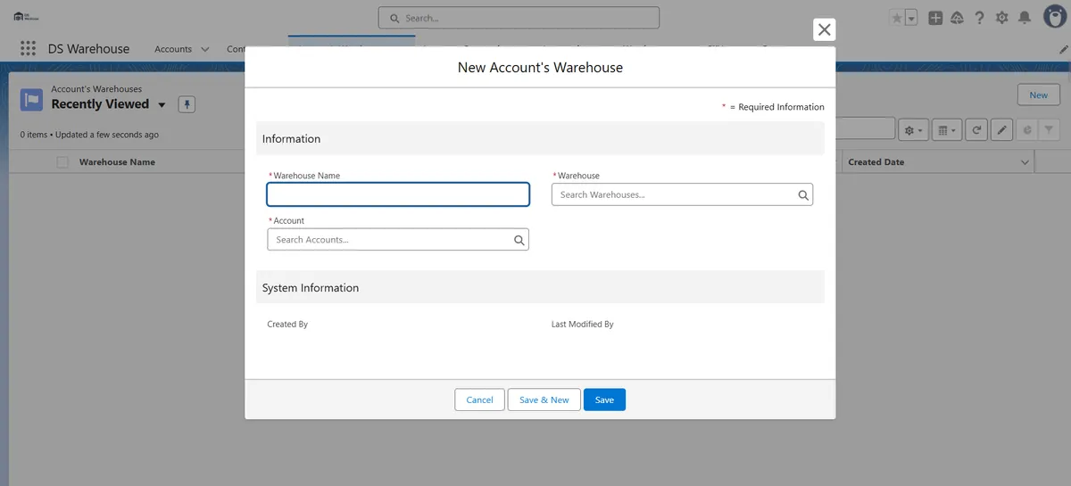Open the table display-as dropdown

click(x=945, y=130)
